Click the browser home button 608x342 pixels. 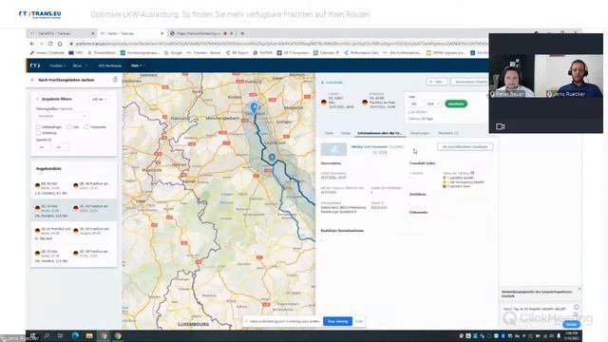point(60,44)
